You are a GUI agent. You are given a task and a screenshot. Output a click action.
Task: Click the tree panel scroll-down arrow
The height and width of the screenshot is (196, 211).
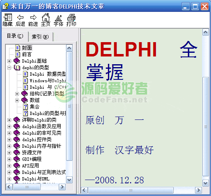click(69, 180)
